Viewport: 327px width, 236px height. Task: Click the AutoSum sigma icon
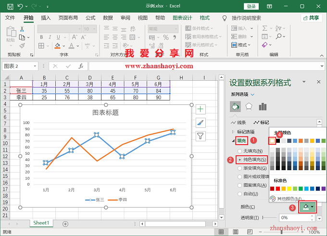(264, 28)
